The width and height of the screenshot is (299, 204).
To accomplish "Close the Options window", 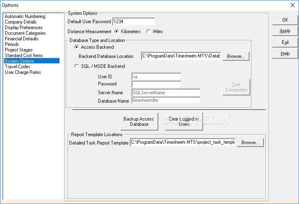I will point(293,5).
